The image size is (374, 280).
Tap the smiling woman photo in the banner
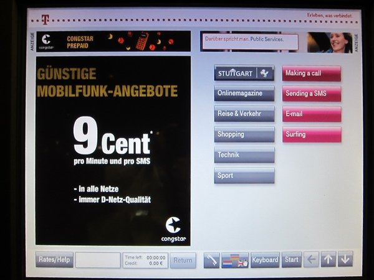click(330, 42)
